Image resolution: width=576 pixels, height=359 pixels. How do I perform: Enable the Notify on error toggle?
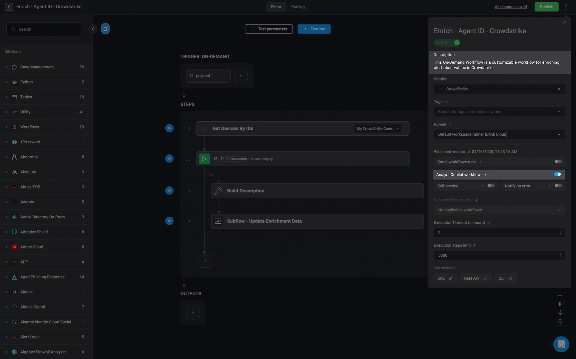point(558,186)
